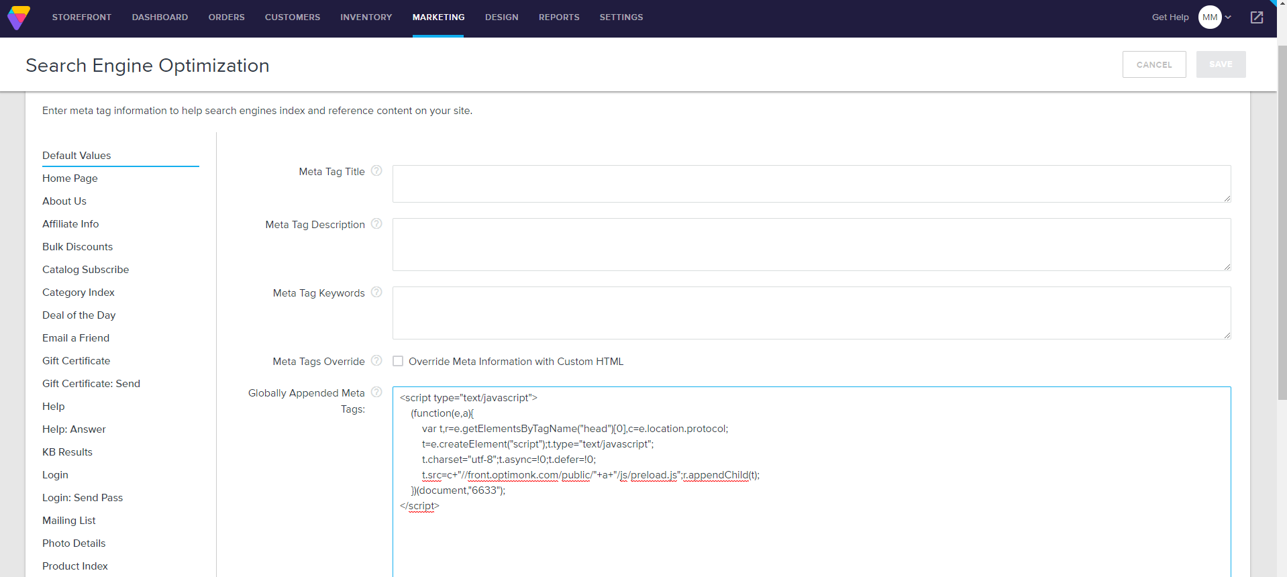
Task: Open the Dashboard menu
Action: [x=160, y=17]
